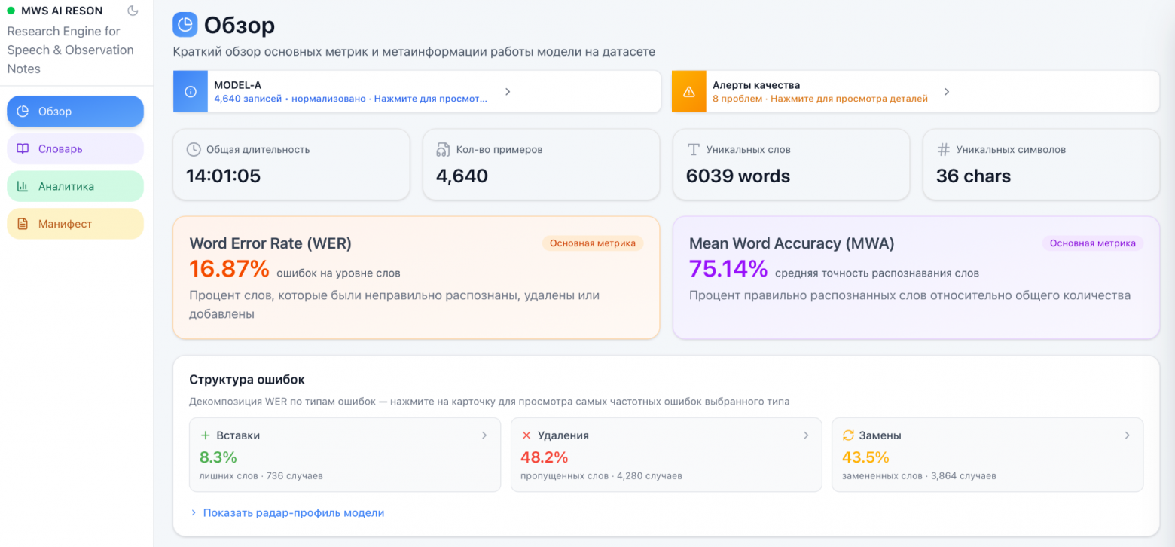
Task: Click the T icon of Уникальных слов
Action: tap(693, 149)
